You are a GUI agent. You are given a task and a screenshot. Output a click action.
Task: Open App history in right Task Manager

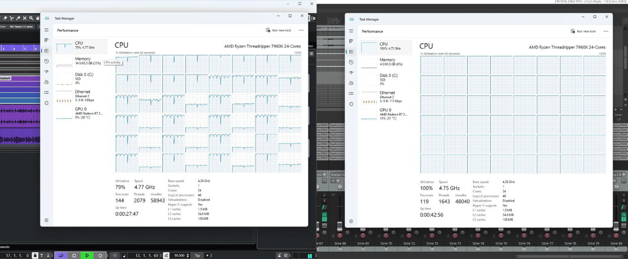(351, 62)
